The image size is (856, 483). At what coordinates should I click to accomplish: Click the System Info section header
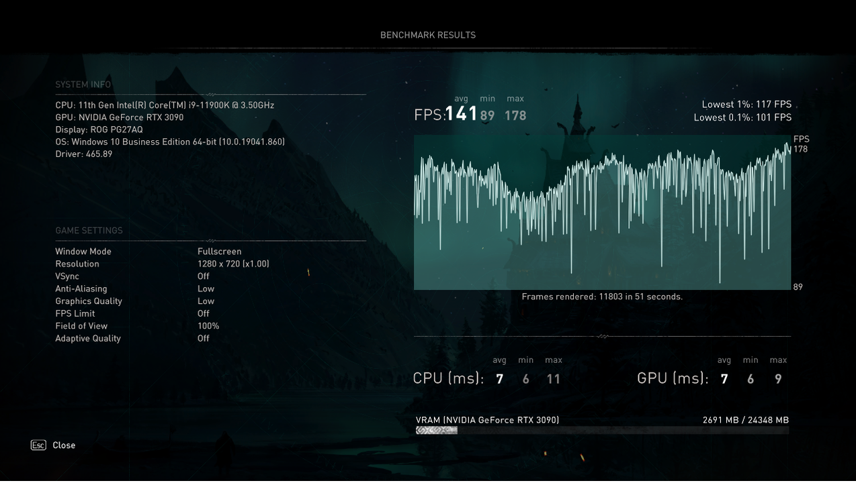(83, 85)
